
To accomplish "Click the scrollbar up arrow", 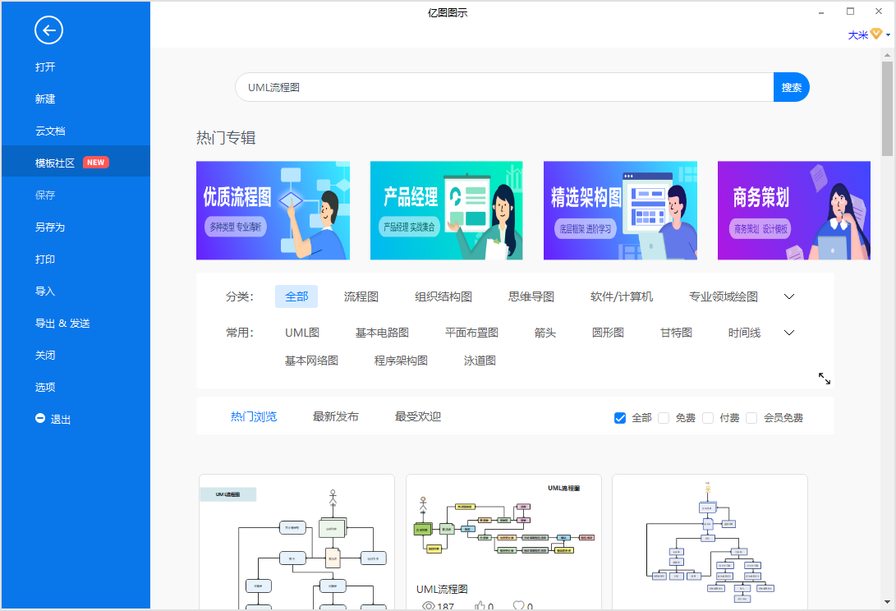I will click(887, 56).
